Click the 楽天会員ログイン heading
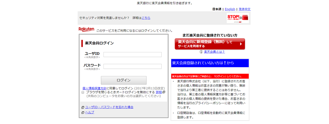The image size is (329, 124). click(99, 43)
